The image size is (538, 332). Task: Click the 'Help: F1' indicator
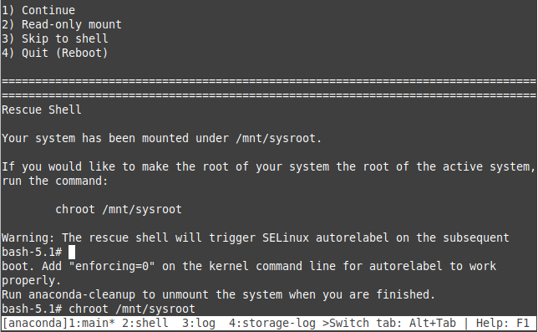(503, 323)
